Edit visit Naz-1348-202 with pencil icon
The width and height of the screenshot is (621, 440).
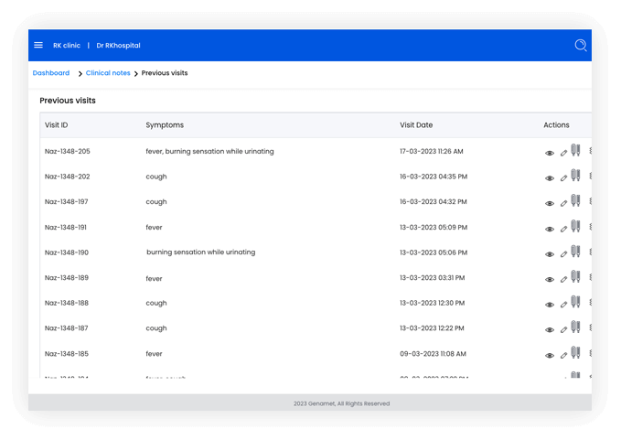(x=563, y=177)
